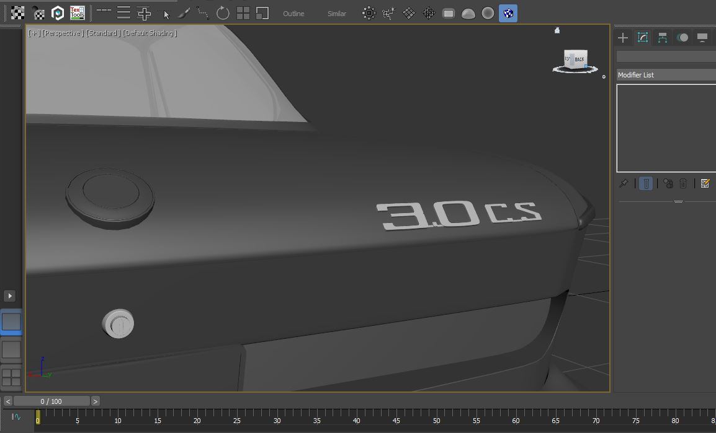Toggle the blue checkered cube button

[508, 13]
